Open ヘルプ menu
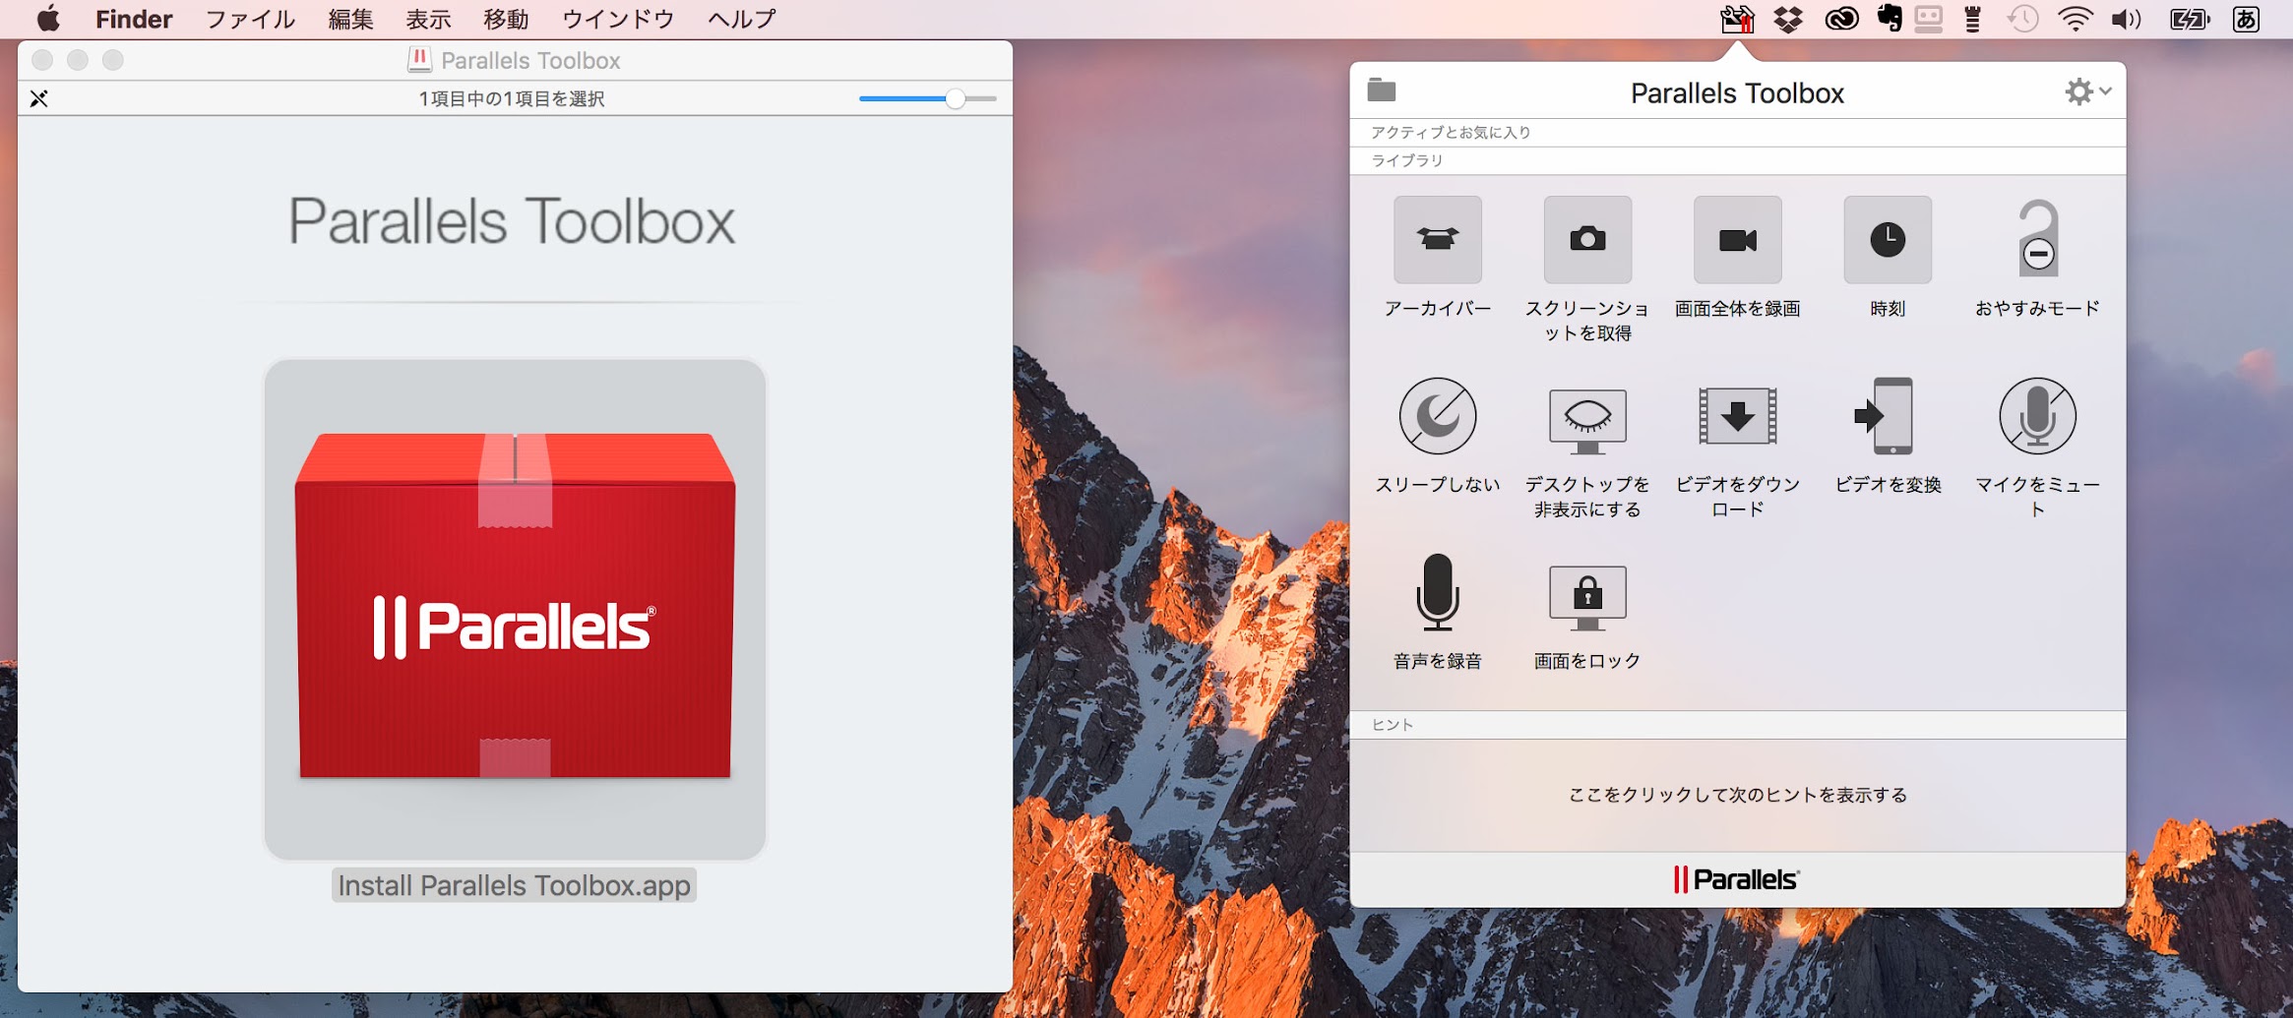Viewport: 2293px width, 1018px height. coord(742,19)
